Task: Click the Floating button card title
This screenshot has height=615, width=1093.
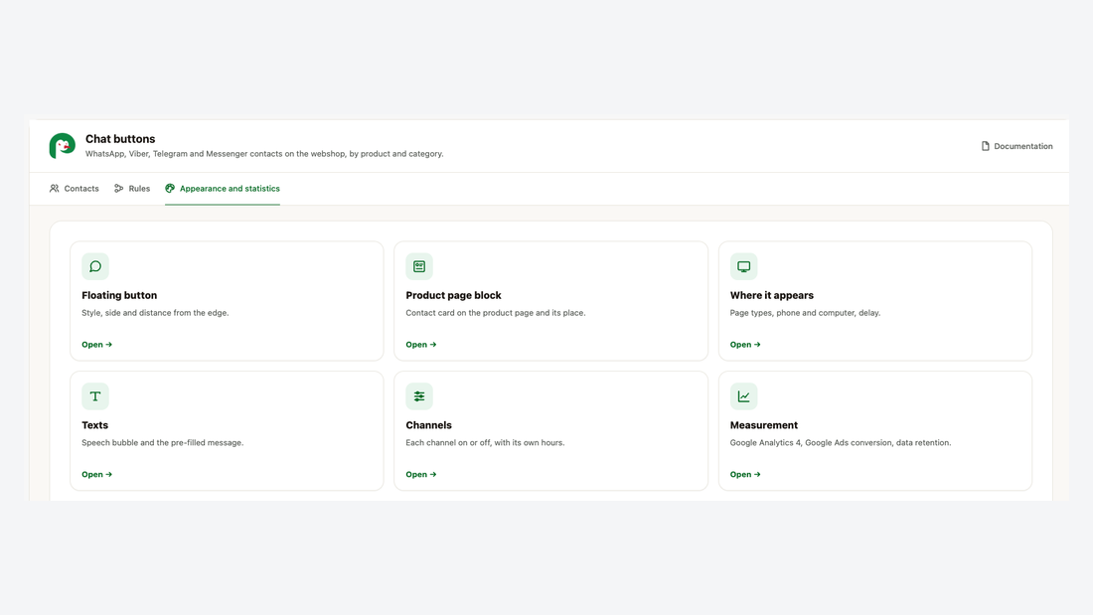Action: (x=119, y=295)
